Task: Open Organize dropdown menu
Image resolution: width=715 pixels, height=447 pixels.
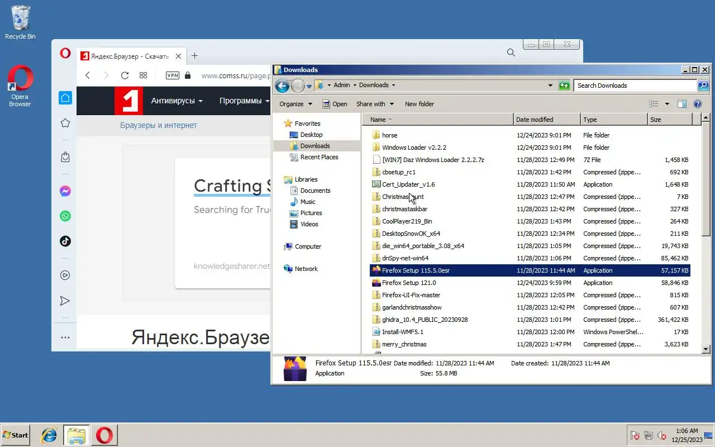Action: [295, 104]
